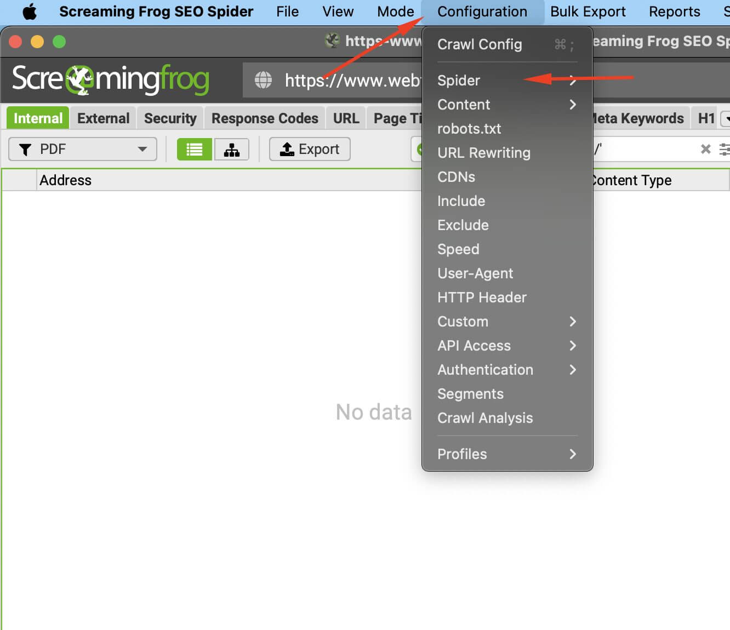Viewport: 730px width, 630px height.
Task: Switch to the Security tab
Action: 170,118
